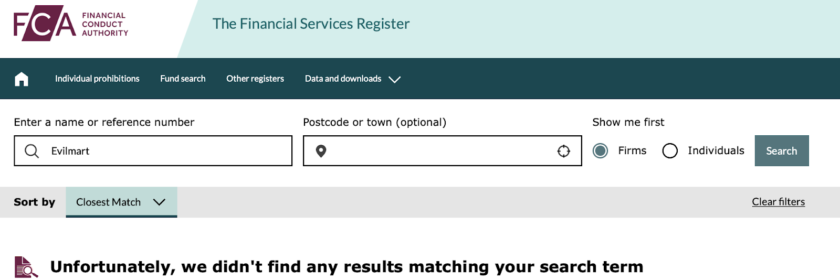Viewport: 840px width, 280px height.
Task: Click the Search button
Action: tap(782, 151)
